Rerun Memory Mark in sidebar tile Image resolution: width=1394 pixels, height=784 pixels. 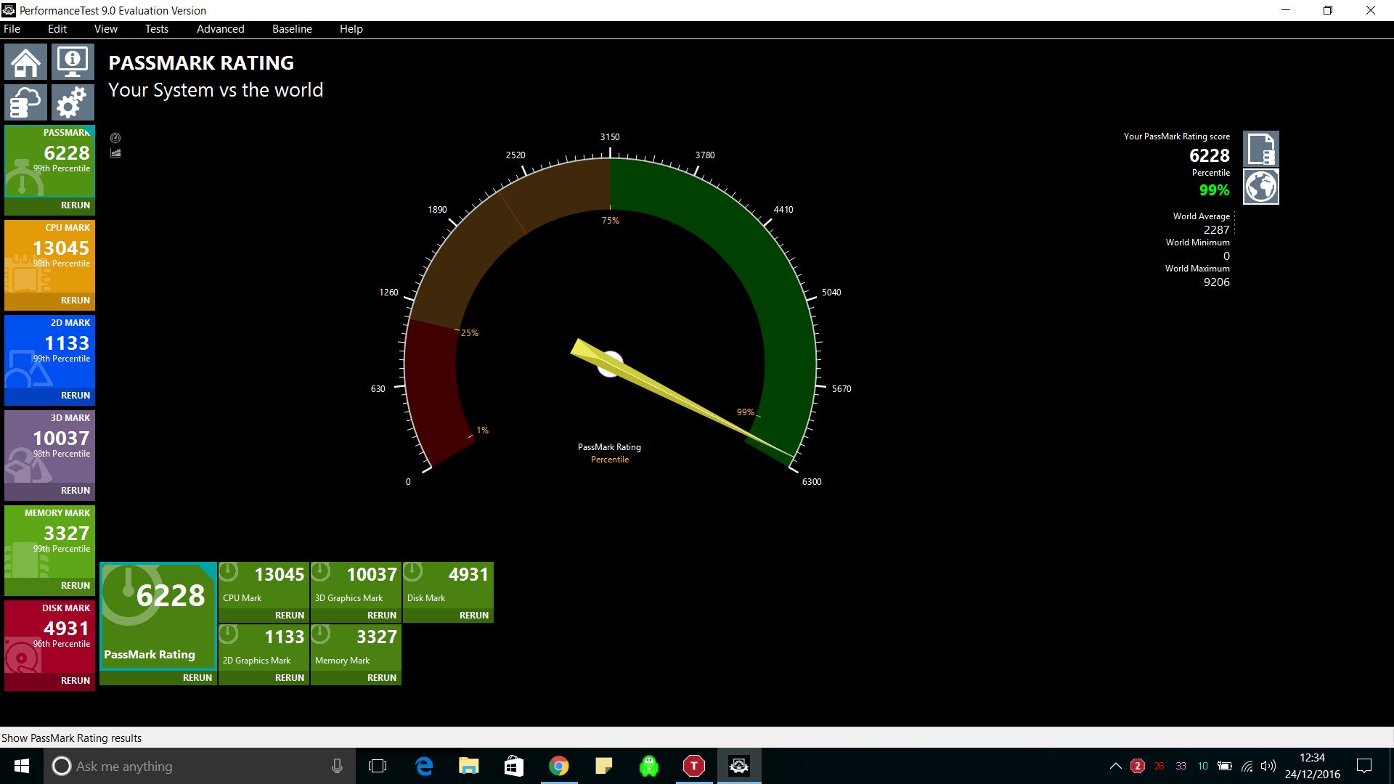coord(76,586)
